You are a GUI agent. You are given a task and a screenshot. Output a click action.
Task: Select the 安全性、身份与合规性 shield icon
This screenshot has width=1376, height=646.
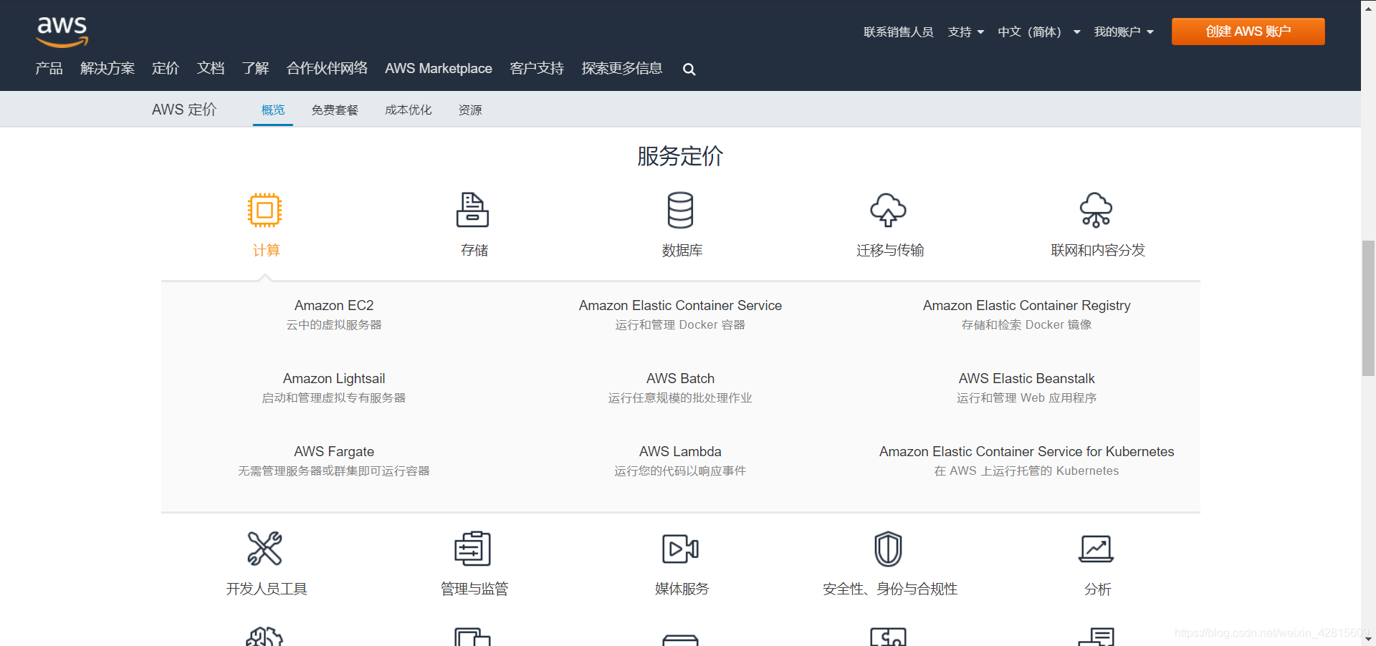889,549
